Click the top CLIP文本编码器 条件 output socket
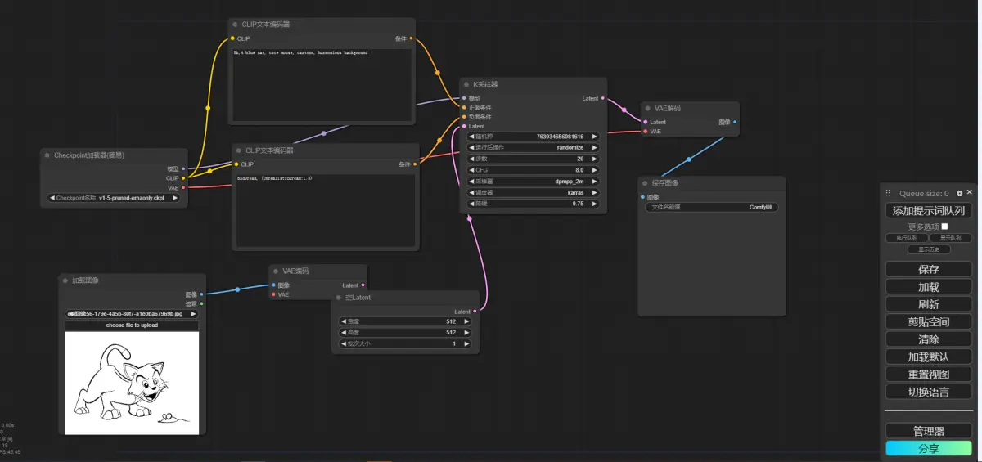 [411, 38]
